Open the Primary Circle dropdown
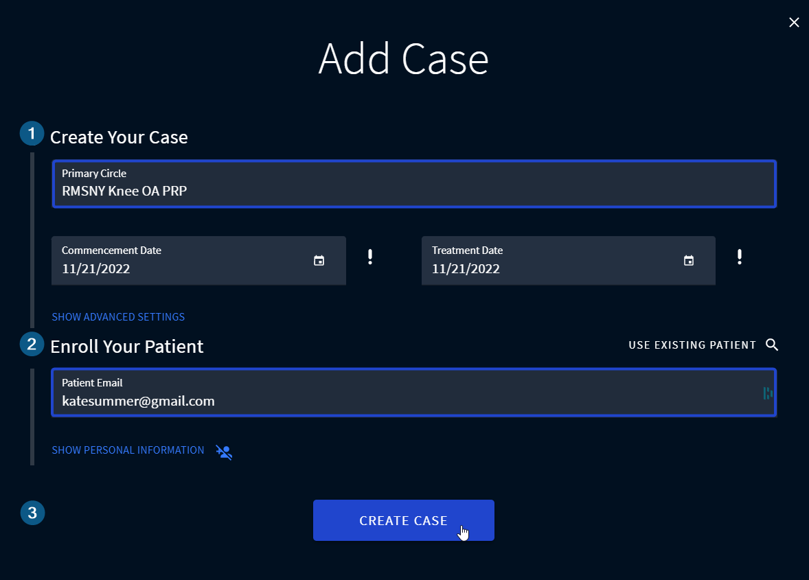Viewport: 809px width, 580px height. (414, 184)
